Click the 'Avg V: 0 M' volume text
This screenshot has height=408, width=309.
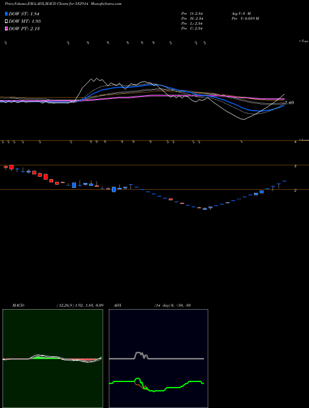pos(240,13)
